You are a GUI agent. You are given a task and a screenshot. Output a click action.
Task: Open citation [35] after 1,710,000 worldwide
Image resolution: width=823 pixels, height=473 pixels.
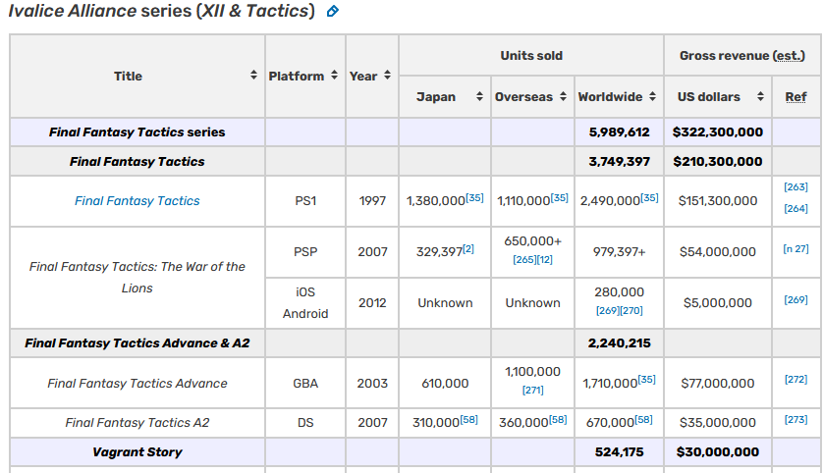[646, 379]
